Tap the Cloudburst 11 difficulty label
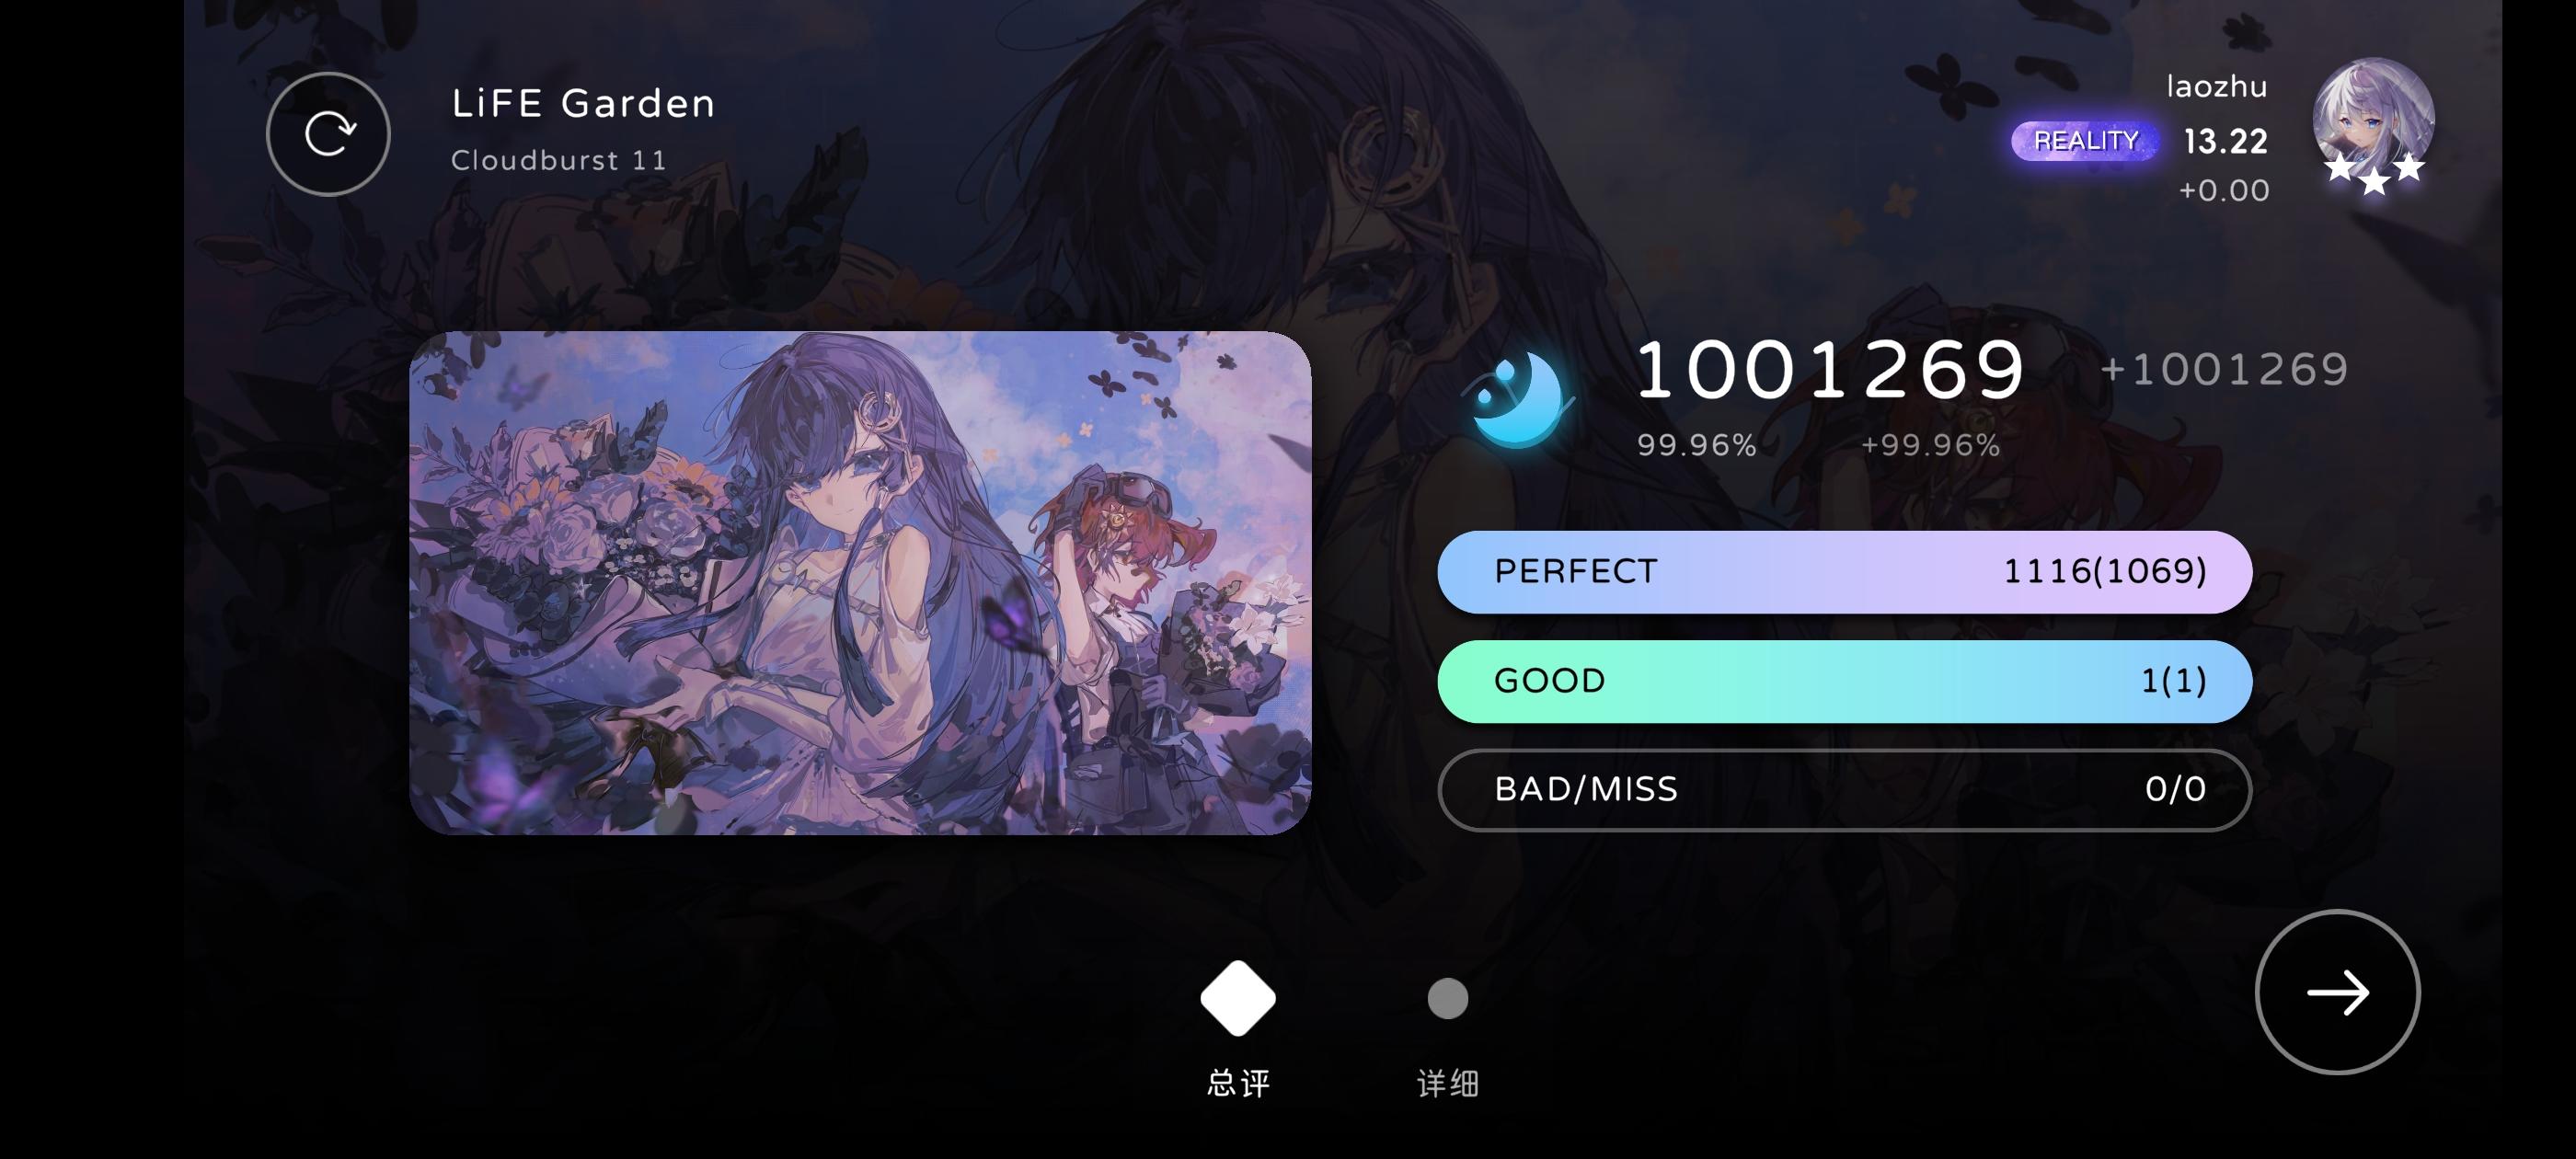Image resolution: width=2576 pixels, height=1159 pixels. [558, 160]
